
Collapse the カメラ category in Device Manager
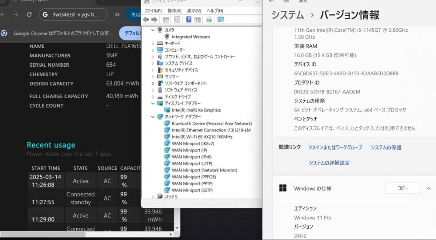click(x=153, y=30)
